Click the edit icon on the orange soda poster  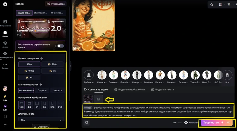point(111,47)
